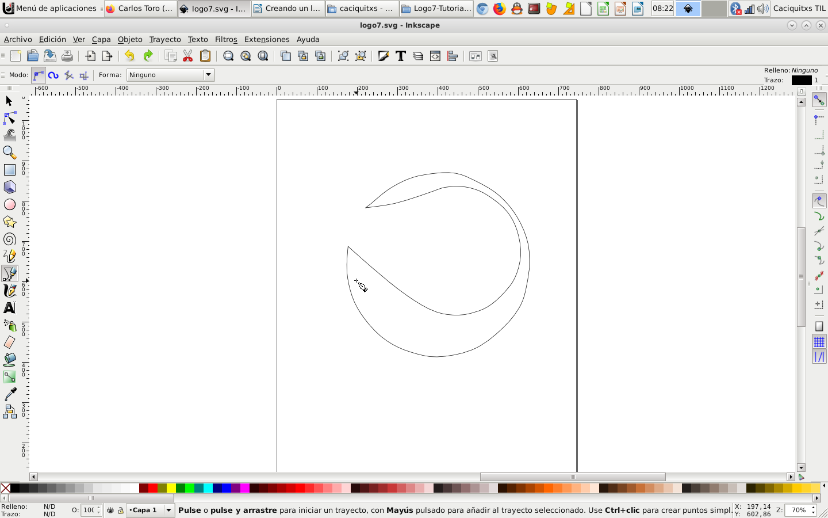The height and width of the screenshot is (518, 828).
Task: Select the Ellipse circle tool
Action: click(9, 204)
